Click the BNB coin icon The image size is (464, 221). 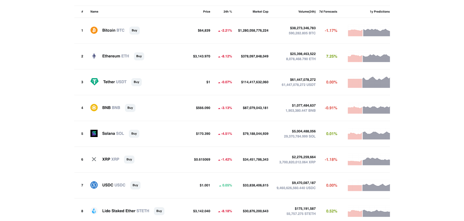pos(94,107)
